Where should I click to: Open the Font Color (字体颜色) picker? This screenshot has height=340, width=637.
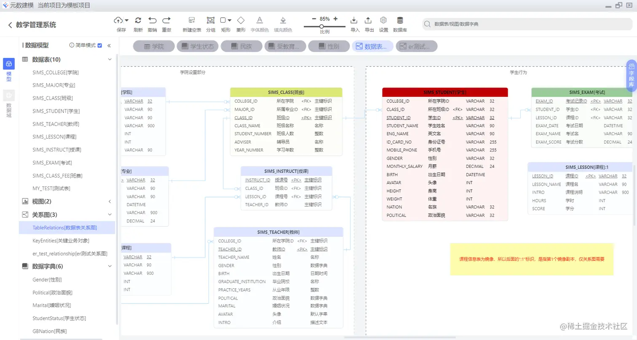[x=260, y=20]
